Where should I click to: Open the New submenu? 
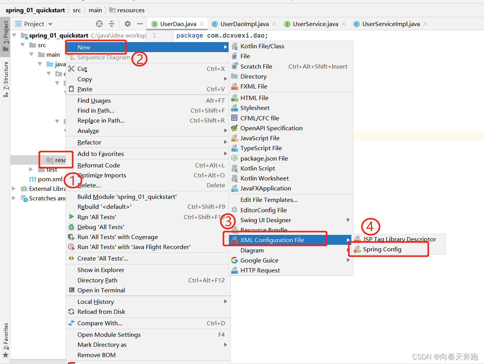click(148, 47)
